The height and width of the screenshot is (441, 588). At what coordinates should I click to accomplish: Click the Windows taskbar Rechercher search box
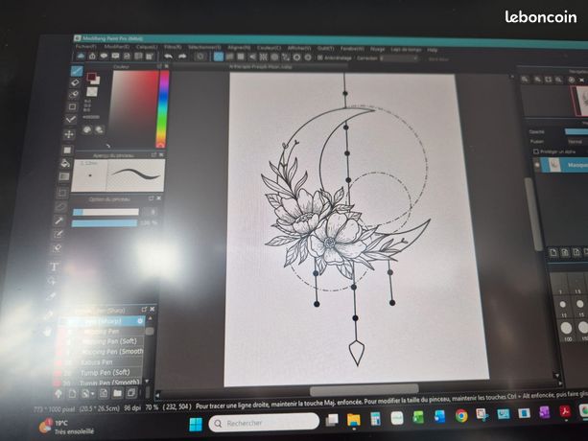[x=264, y=423]
